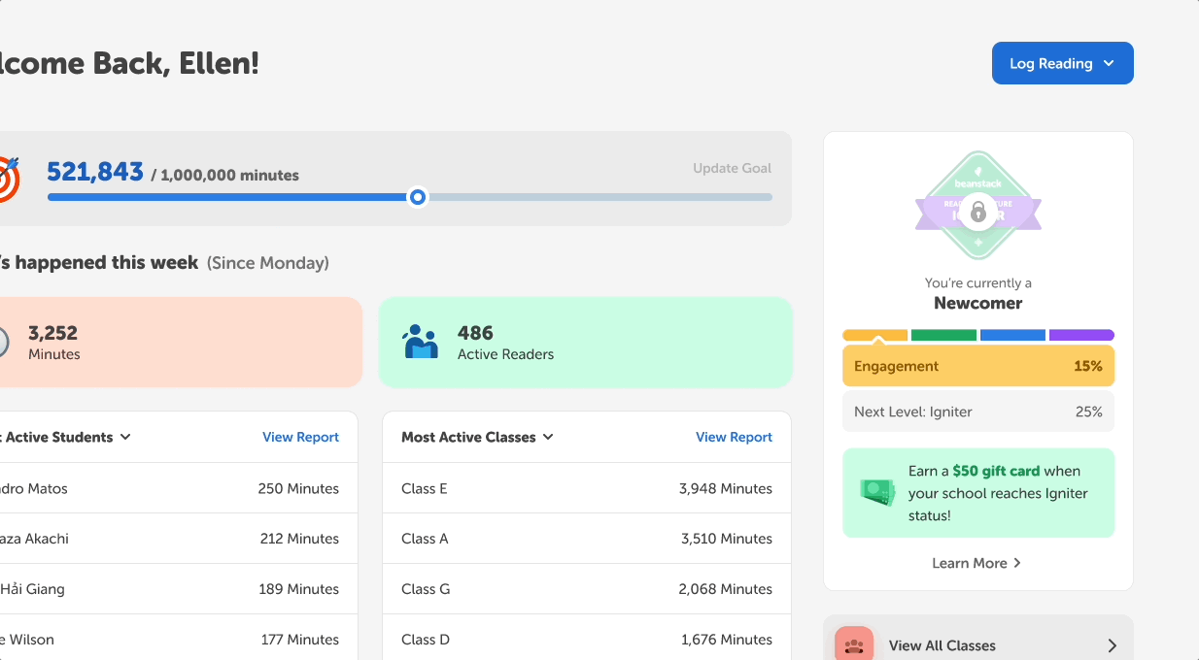Click the Active Readers people icon
Screen dimensions: 1199x660
[x=421, y=342]
